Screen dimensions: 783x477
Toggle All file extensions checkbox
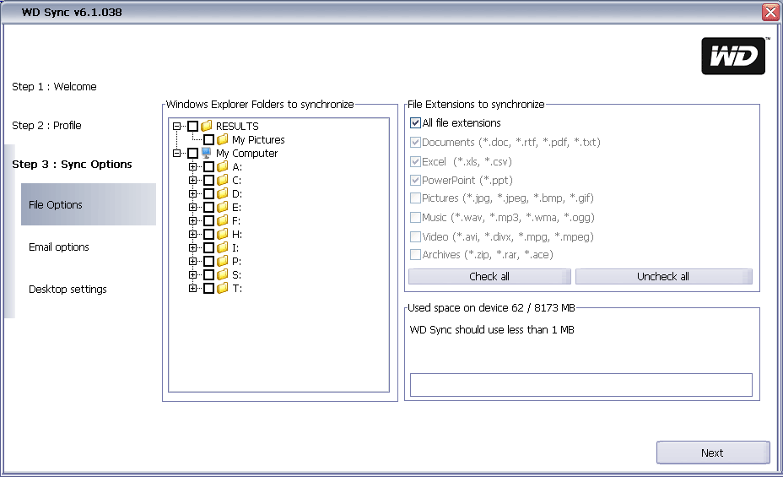pyautogui.click(x=415, y=122)
